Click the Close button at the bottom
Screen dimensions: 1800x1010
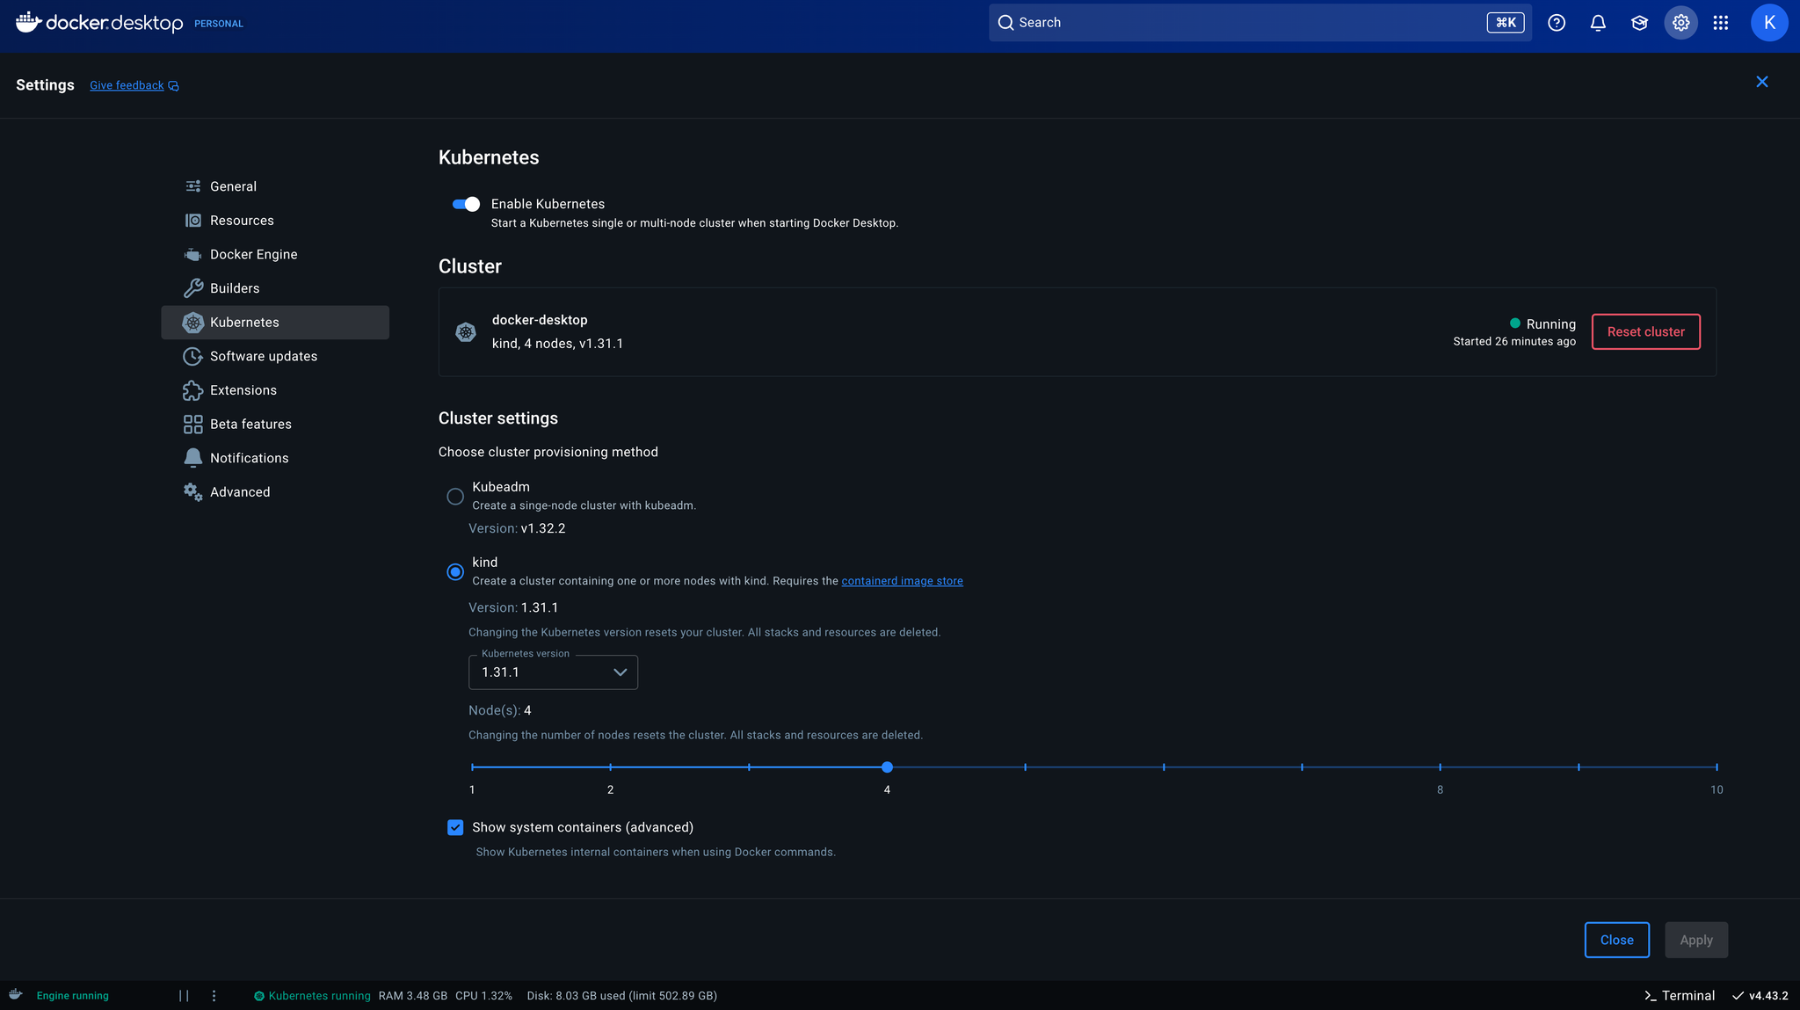click(x=1616, y=940)
